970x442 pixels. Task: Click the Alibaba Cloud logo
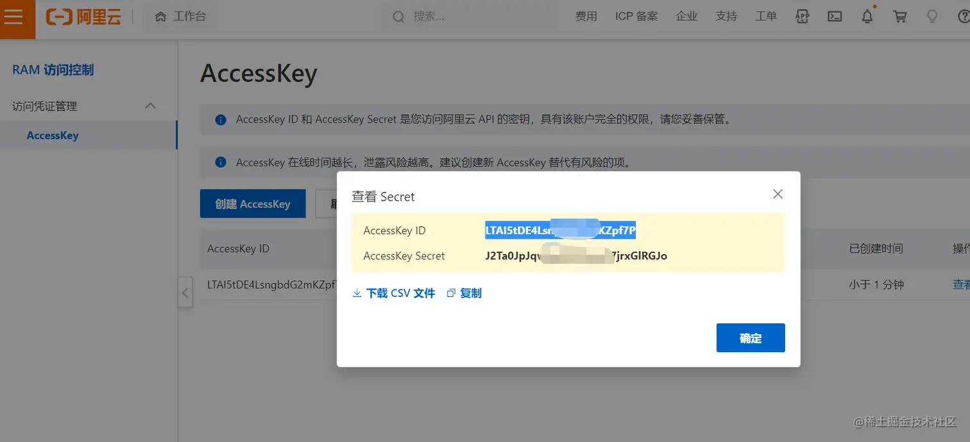click(x=83, y=17)
